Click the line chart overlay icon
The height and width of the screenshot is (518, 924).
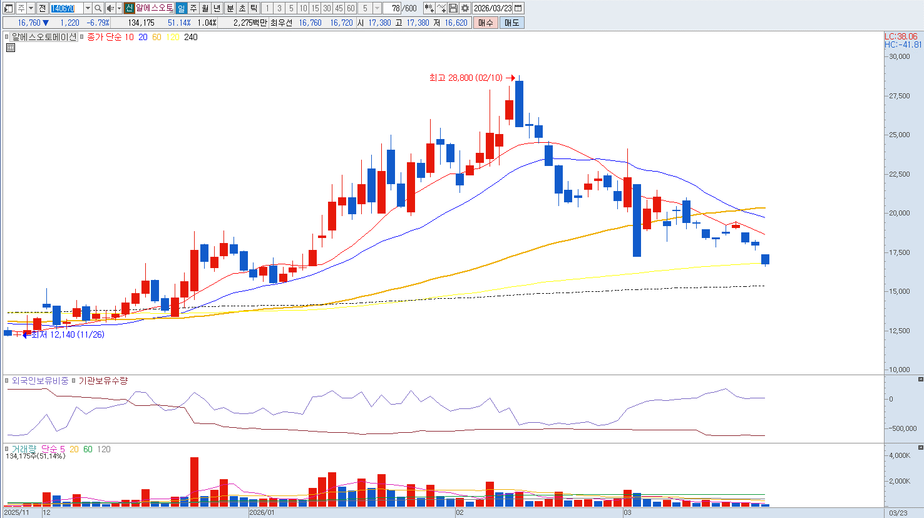point(441,8)
